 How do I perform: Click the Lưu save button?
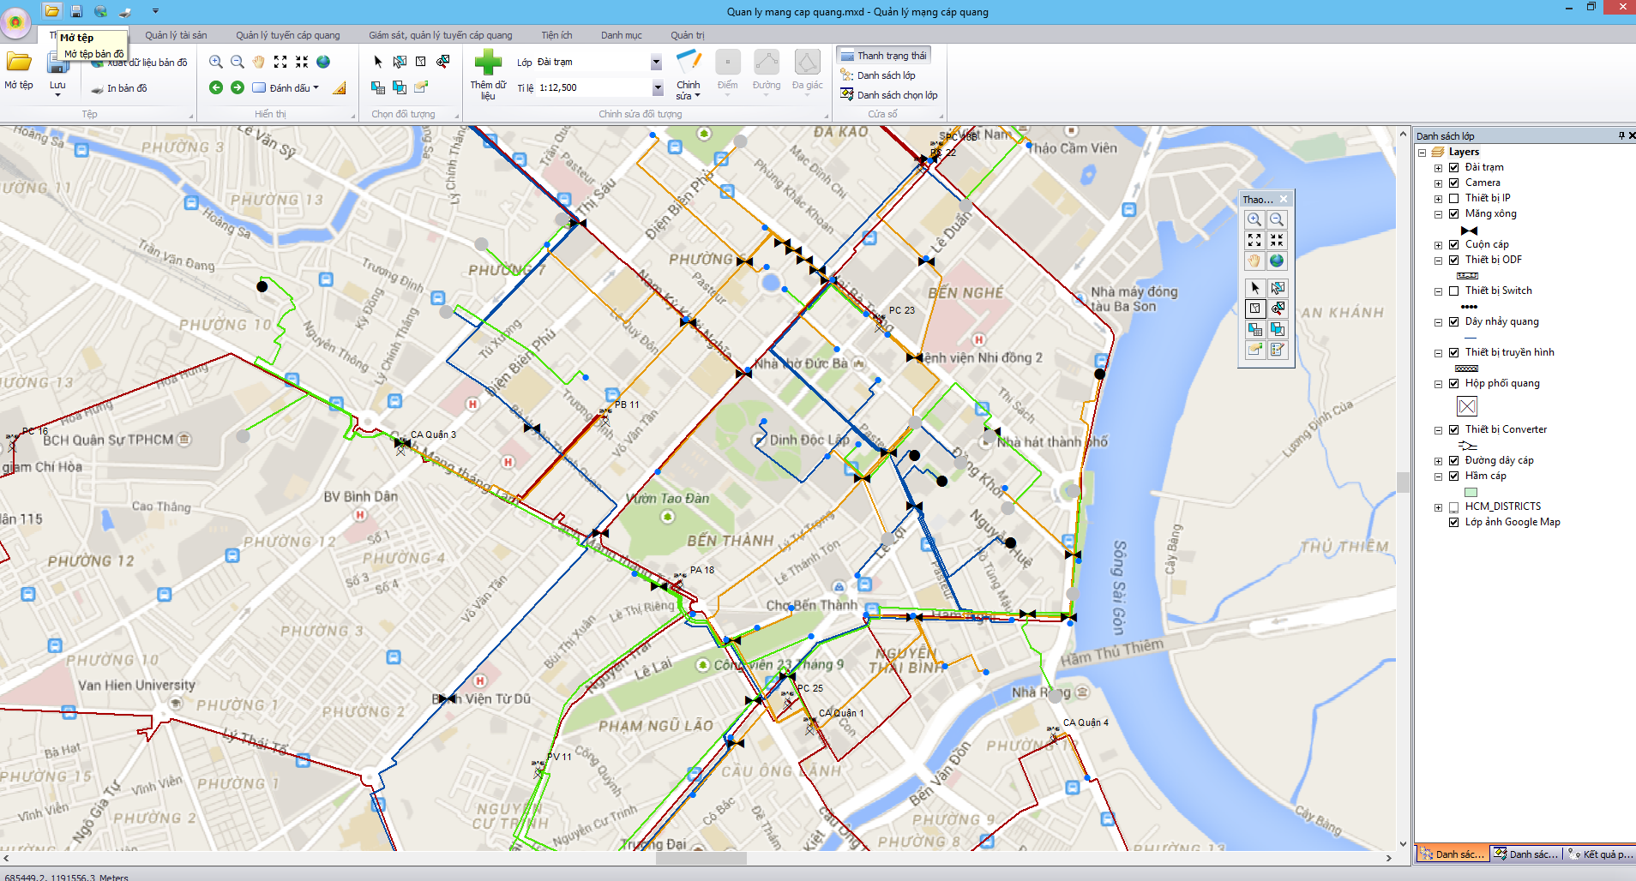click(57, 75)
